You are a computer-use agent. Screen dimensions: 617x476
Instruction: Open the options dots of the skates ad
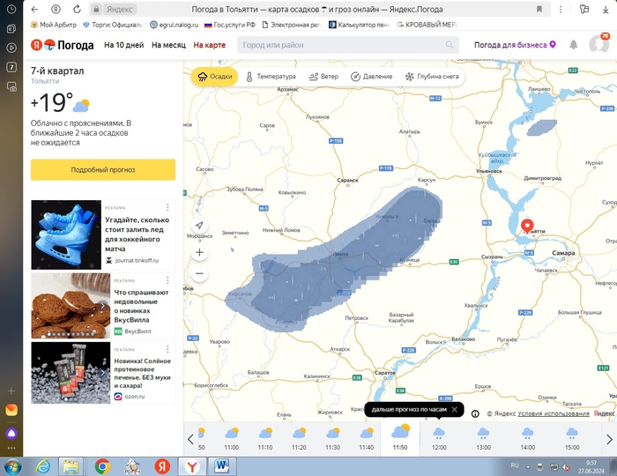click(167, 207)
